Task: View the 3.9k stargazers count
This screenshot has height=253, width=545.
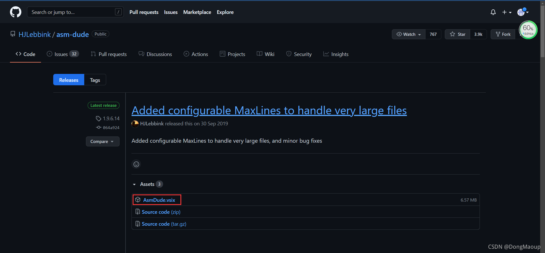Action: [x=478, y=34]
